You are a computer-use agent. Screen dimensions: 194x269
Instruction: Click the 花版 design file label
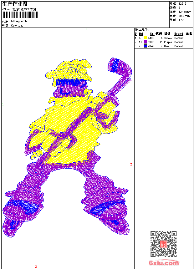[x=6, y=21]
